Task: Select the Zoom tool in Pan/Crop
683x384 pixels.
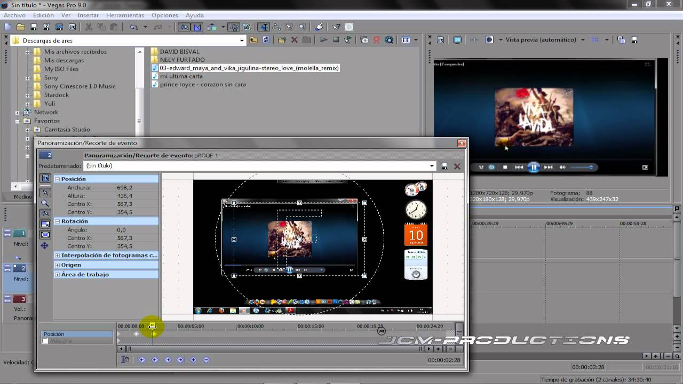Action: 45,203
